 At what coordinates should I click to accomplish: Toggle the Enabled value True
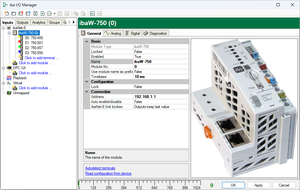coord(161,57)
